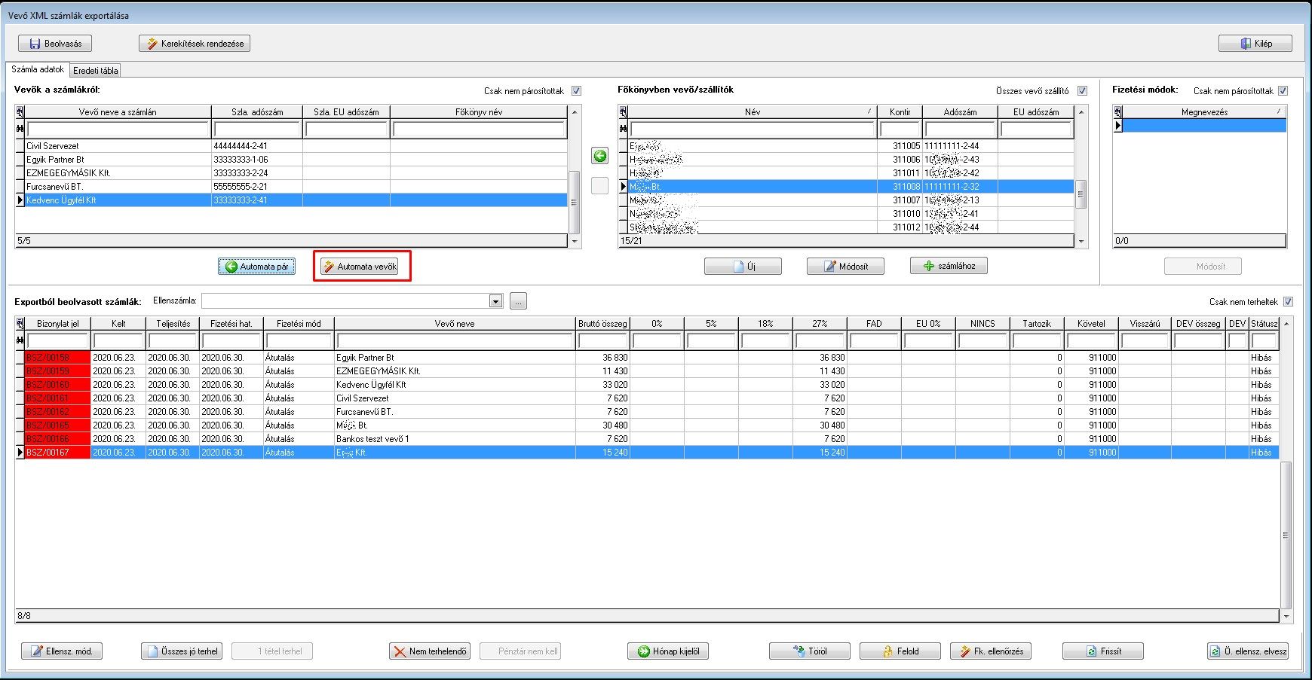Image resolution: width=1312 pixels, height=680 pixels.
Task: Click scrollbar thumb of Főkönyvben list
Action: point(1081,194)
